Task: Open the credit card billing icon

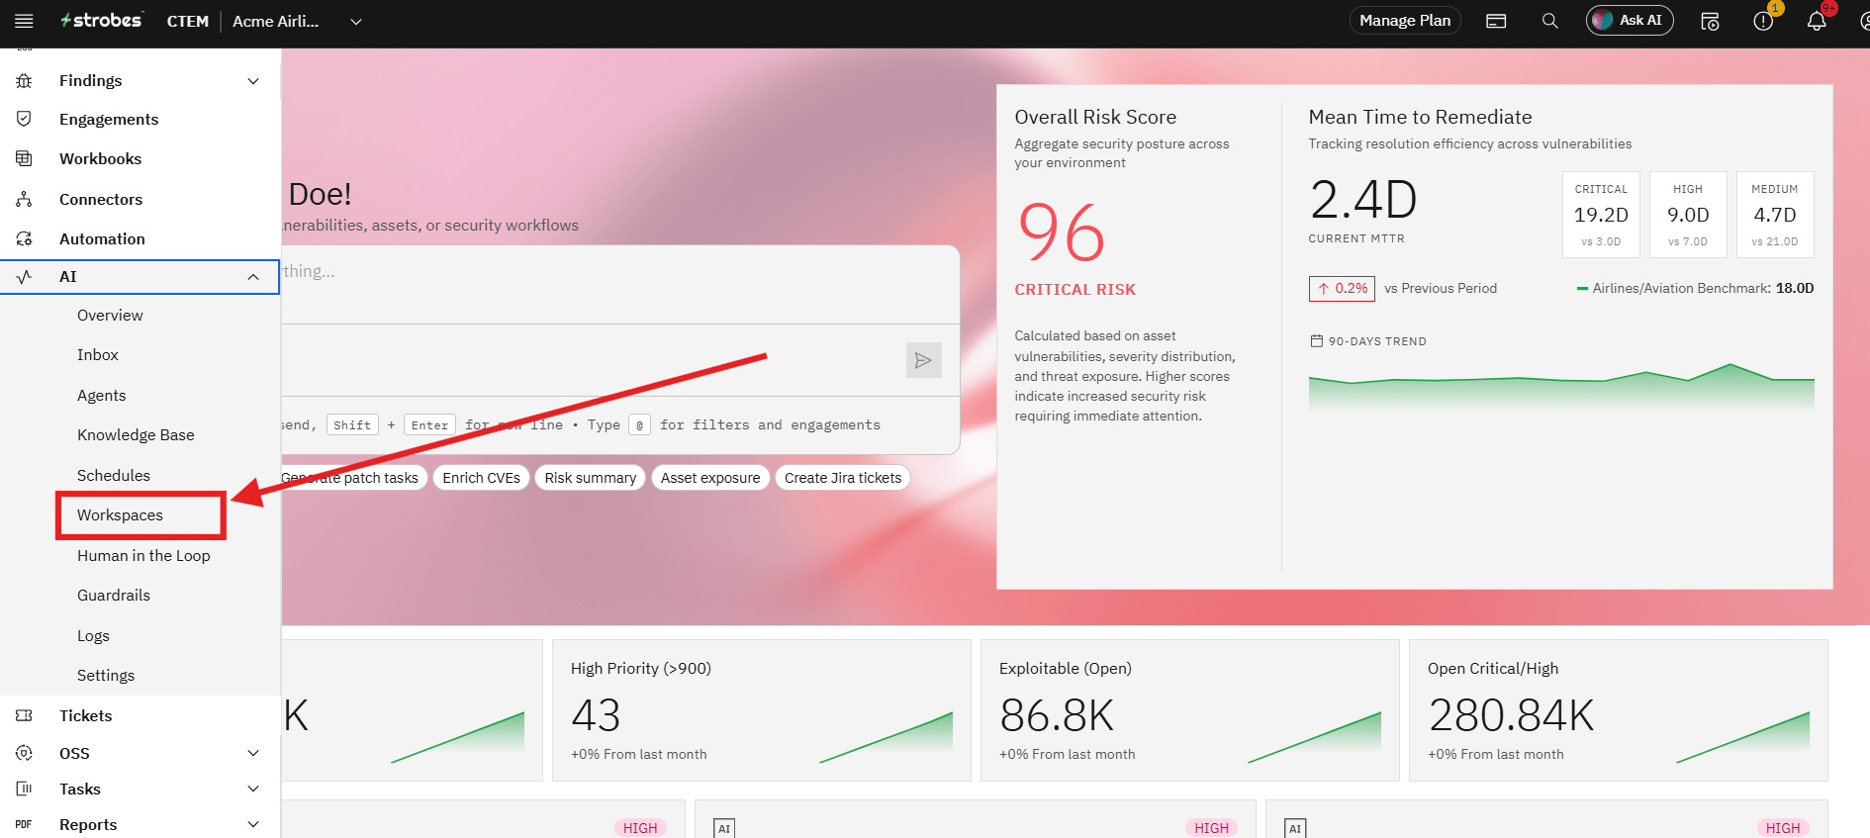Action: [x=1496, y=21]
